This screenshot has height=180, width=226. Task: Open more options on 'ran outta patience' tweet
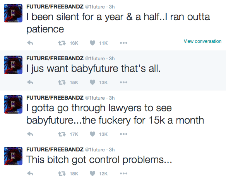point(123,43)
